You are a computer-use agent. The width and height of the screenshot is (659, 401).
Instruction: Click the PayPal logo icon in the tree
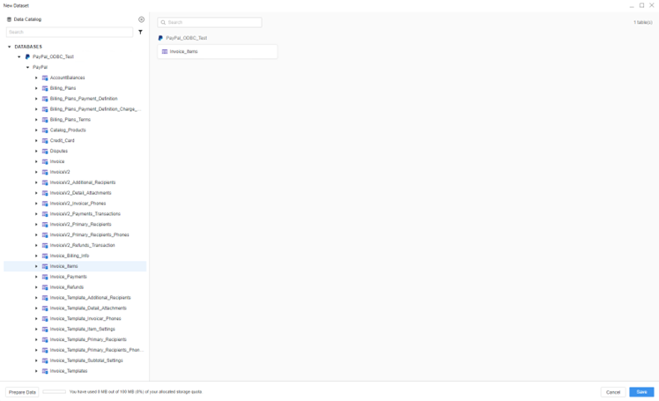pyautogui.click(x=27, y=56)
